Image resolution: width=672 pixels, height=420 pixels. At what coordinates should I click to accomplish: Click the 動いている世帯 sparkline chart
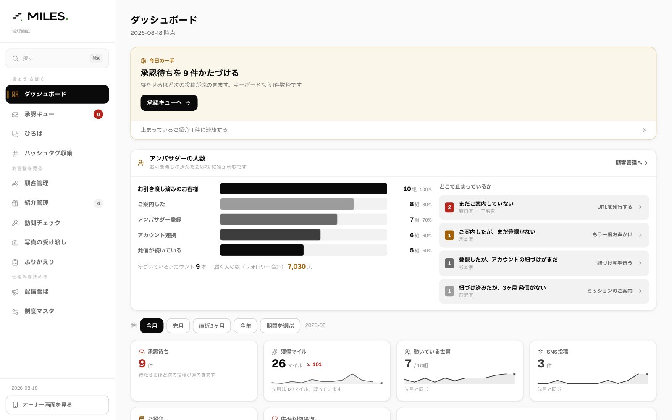(x=460, y=378)
